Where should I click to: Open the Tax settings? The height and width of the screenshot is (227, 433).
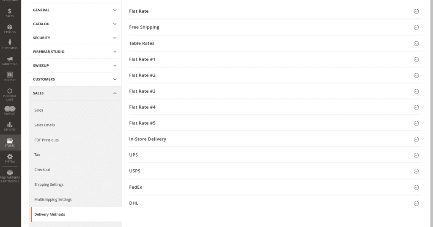[x=37, y=155]
